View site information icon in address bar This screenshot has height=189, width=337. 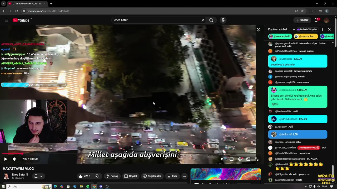point(24,11)
